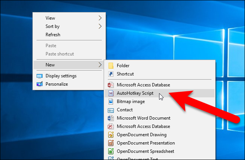Select Refresh from context menu

53,35
